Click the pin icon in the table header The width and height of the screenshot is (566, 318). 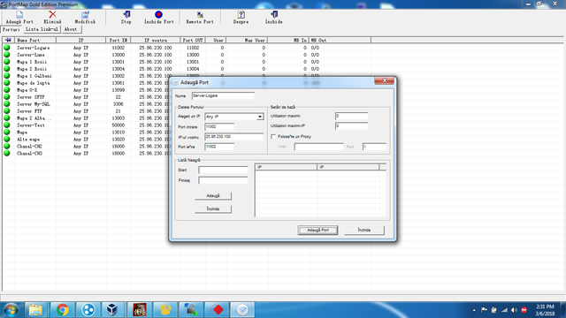8,40
